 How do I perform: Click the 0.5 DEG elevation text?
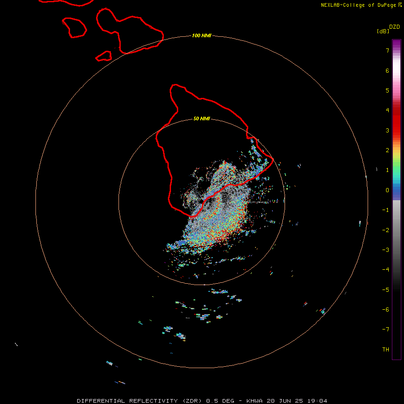(x=220, y=401)
